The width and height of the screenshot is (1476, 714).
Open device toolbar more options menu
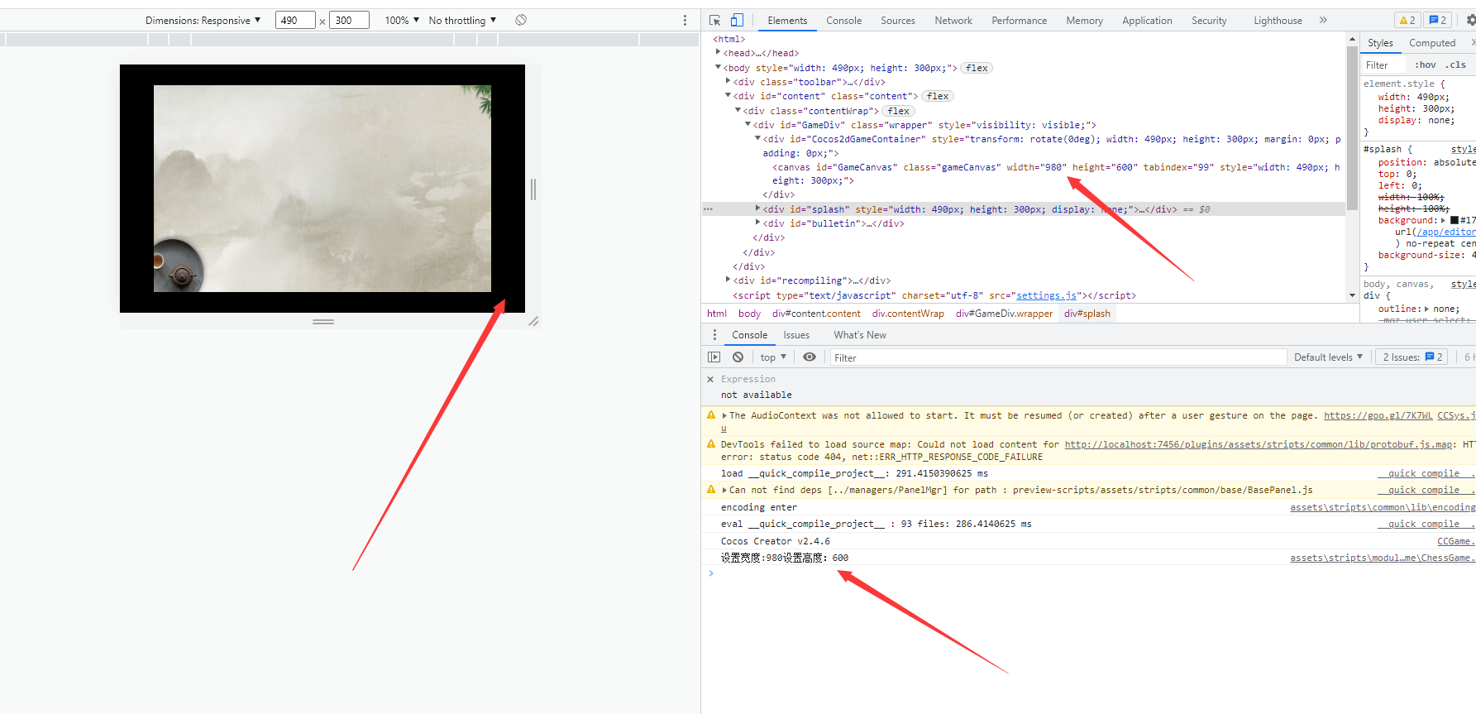point(685,20)
